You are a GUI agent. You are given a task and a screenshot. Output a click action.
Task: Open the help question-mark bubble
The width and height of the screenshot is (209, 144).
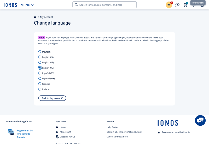(177, 5)
